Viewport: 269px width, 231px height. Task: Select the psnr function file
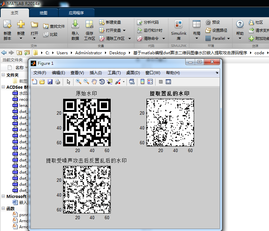20,214
